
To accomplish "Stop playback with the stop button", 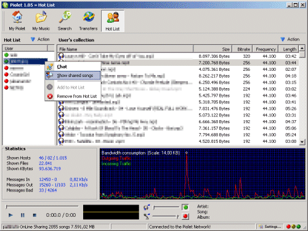I will click(x=34, y=215).
